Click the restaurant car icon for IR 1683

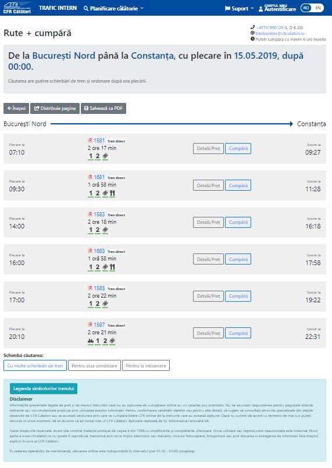[x=112, y=267]
